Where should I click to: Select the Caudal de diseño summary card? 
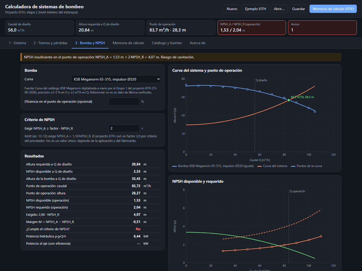[40, 28]
